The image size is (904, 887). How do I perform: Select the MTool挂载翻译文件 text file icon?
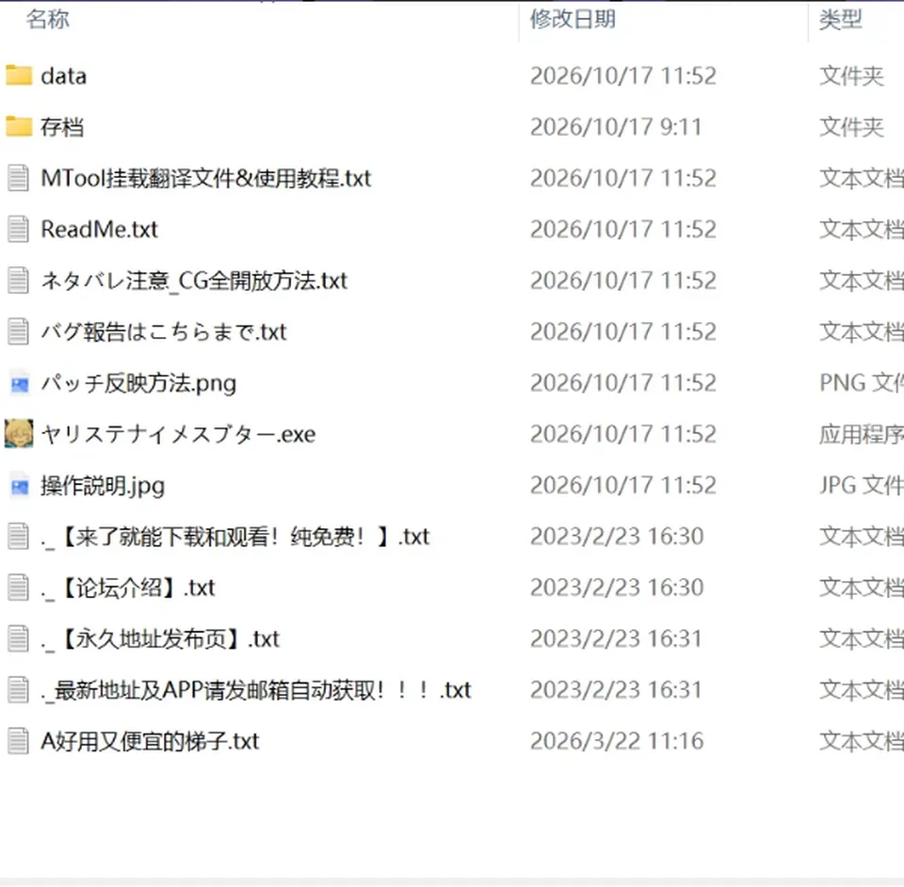click(x=18, y=178)
